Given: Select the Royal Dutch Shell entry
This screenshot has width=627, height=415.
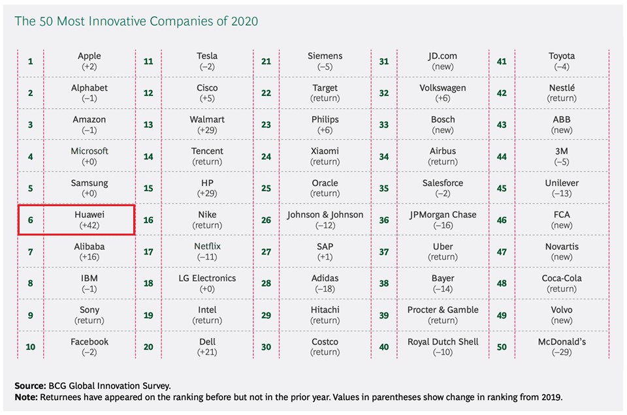Looking at the screenshot, I should point(442,347).
